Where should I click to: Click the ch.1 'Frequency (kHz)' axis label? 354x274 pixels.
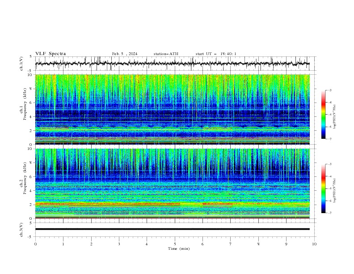click(x=25, y=104)
